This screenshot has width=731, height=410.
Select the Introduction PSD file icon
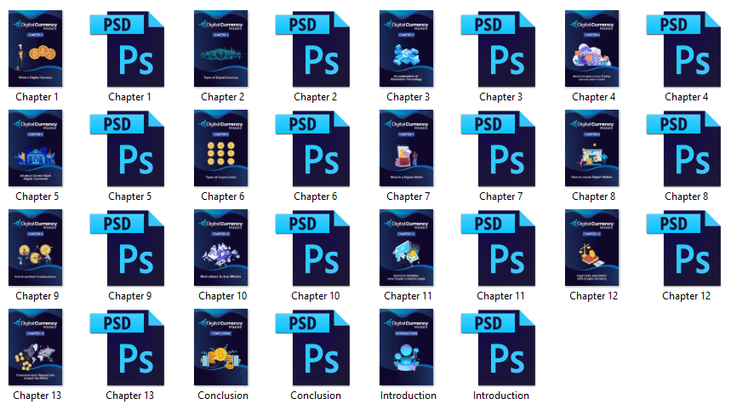tap(499, 348)
